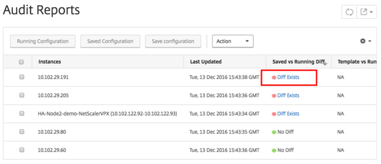Toggle the select-all instances checkbox

click(21, 62)
